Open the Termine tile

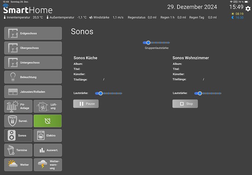click(x=18, y=150)
